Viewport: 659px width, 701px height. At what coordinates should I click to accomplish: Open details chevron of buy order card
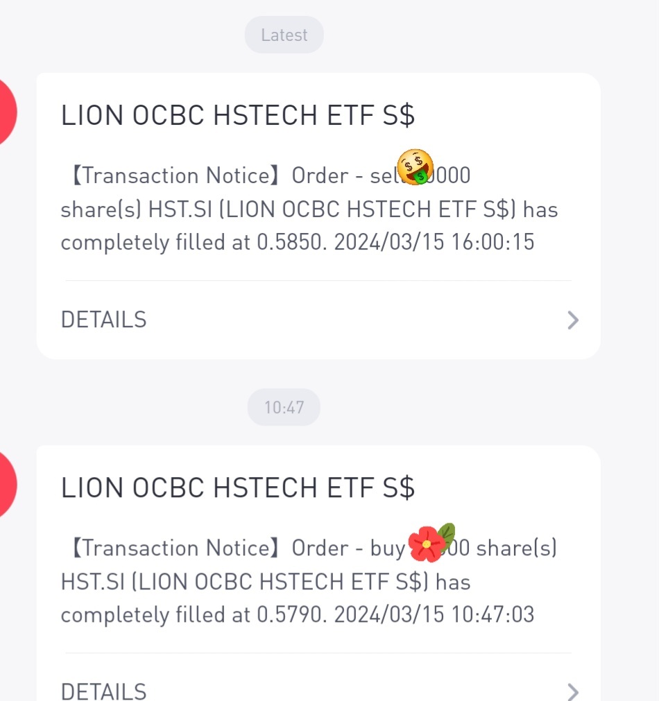point(573,691)
